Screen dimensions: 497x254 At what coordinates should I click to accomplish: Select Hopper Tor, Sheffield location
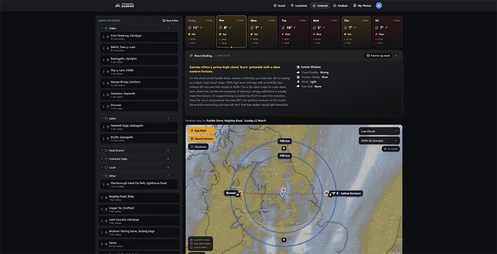tap(121, 209)
